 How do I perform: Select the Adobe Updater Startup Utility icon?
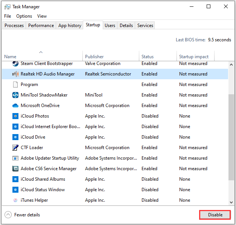pyautogui.click(x=15, y=158)
